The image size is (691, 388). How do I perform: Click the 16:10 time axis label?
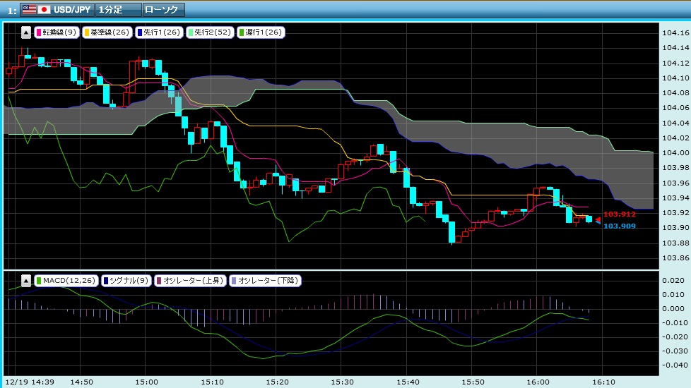pyautogui.click(x=603, y=382)
